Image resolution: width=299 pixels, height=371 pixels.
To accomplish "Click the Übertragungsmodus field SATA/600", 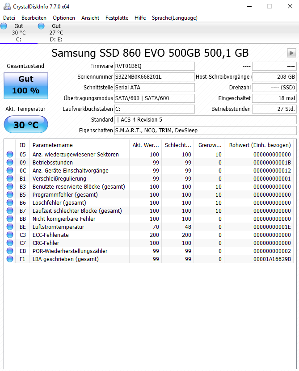I will click(155, 98).
